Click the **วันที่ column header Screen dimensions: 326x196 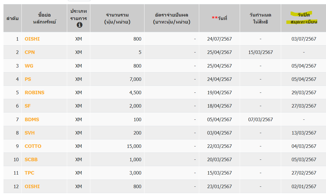pyautogui.click(x=219, y=18)
